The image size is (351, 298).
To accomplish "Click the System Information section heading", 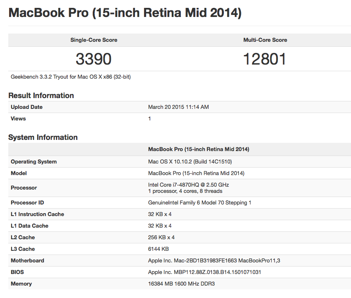I will point(42,137).
